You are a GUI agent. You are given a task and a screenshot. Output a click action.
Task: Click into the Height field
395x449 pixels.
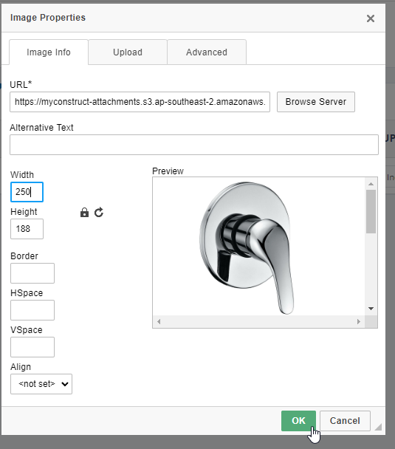coord(27,229)
